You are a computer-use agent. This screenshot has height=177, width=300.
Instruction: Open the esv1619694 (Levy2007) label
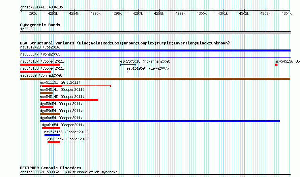[148, 68]
